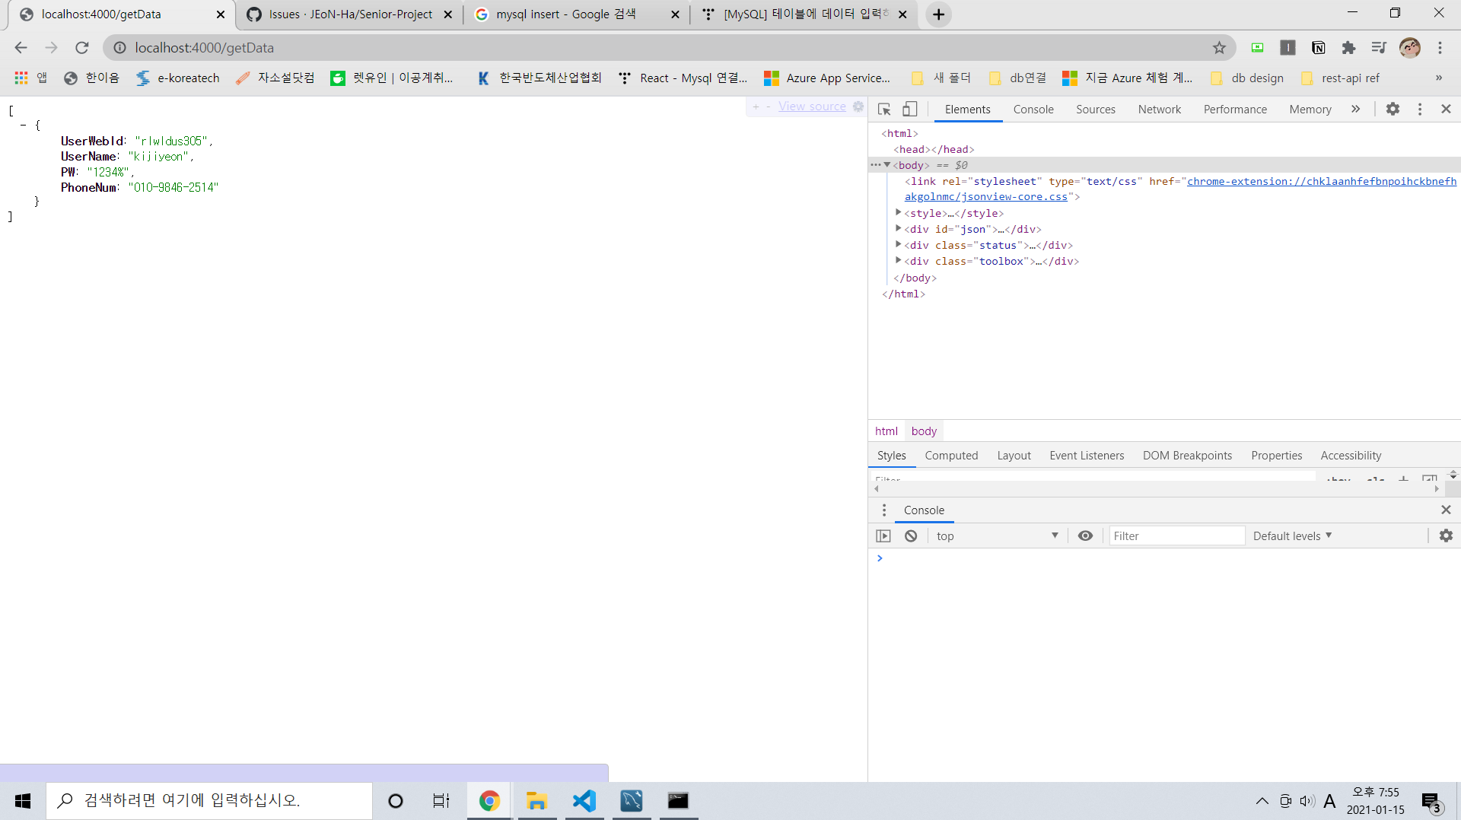Expand the div class status node
This screenshot has height=820, width=1461.
[898, 245]
